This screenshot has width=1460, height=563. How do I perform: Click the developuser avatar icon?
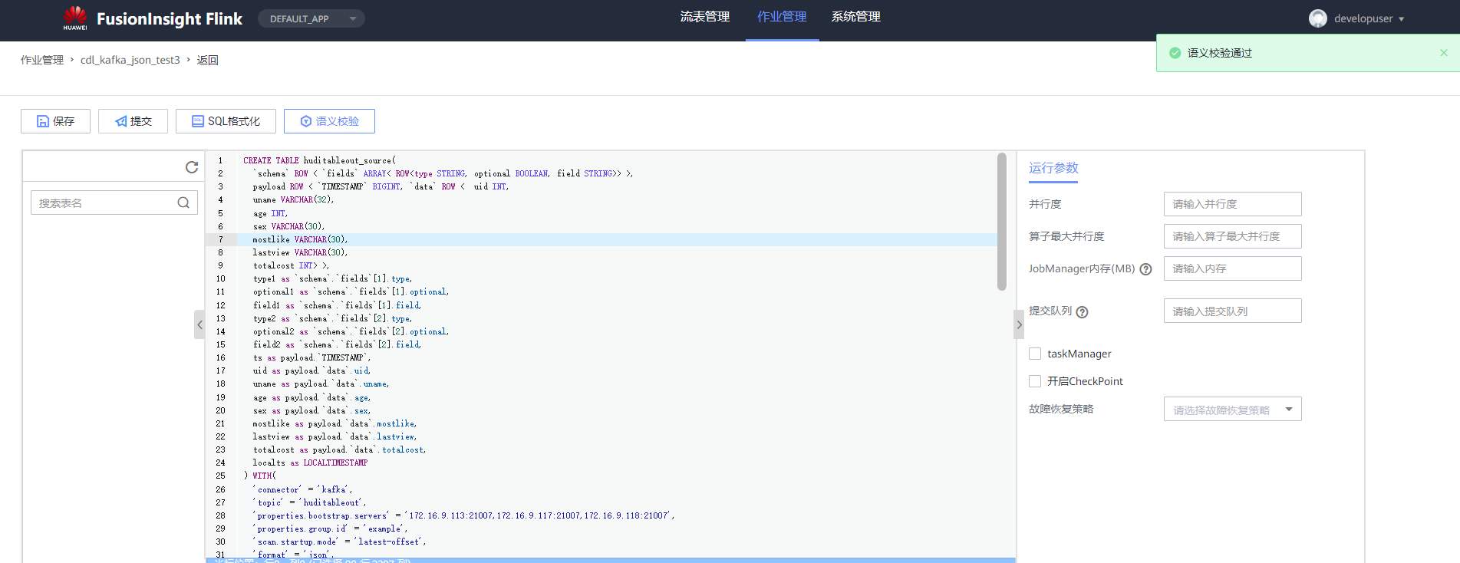[x=1318, y=18]
